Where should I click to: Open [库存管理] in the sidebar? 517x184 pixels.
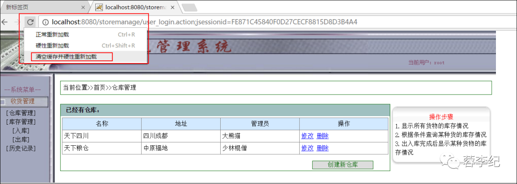[21, 122]
